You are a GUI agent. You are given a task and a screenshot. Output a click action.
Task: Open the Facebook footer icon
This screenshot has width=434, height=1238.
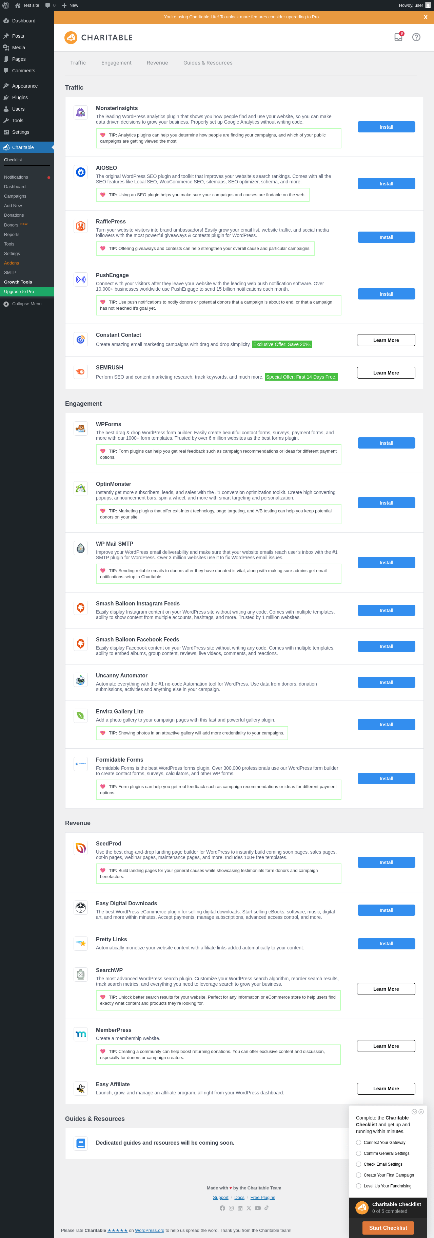(x=222, y=1208)
